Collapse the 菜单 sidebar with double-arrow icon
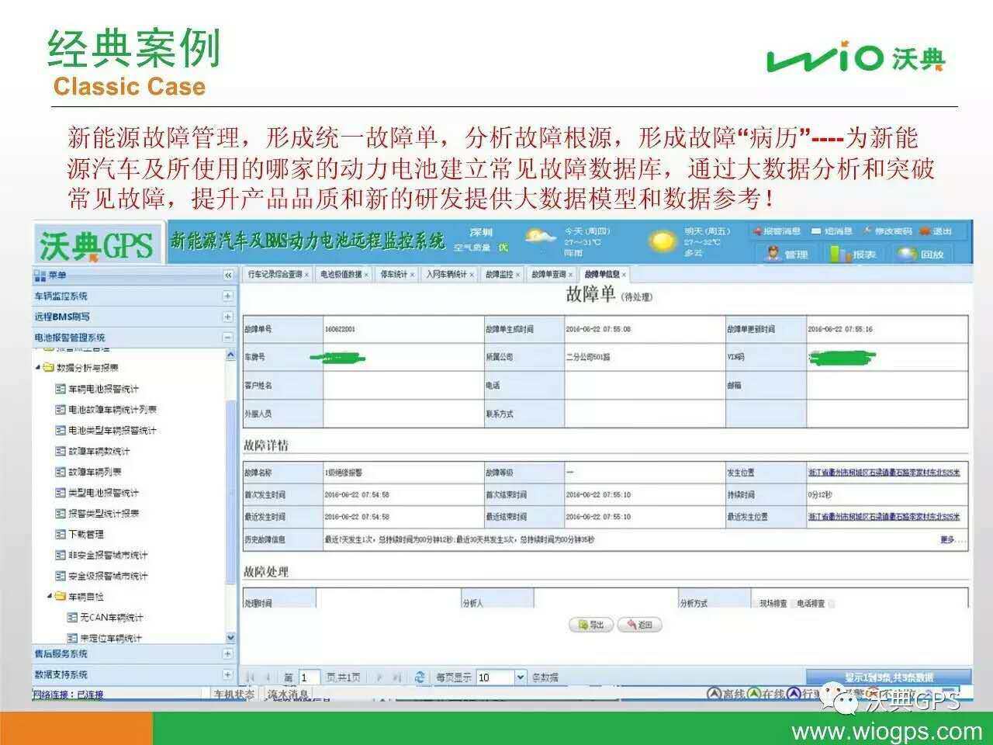Image resolution: width=993 pixels, height=745 pixels. pyautogui.click(x=228, y=275)
